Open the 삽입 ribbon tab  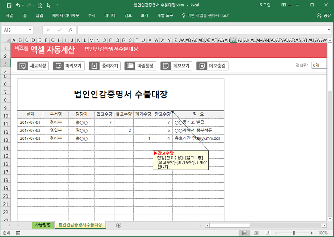(x=39, y=15)
